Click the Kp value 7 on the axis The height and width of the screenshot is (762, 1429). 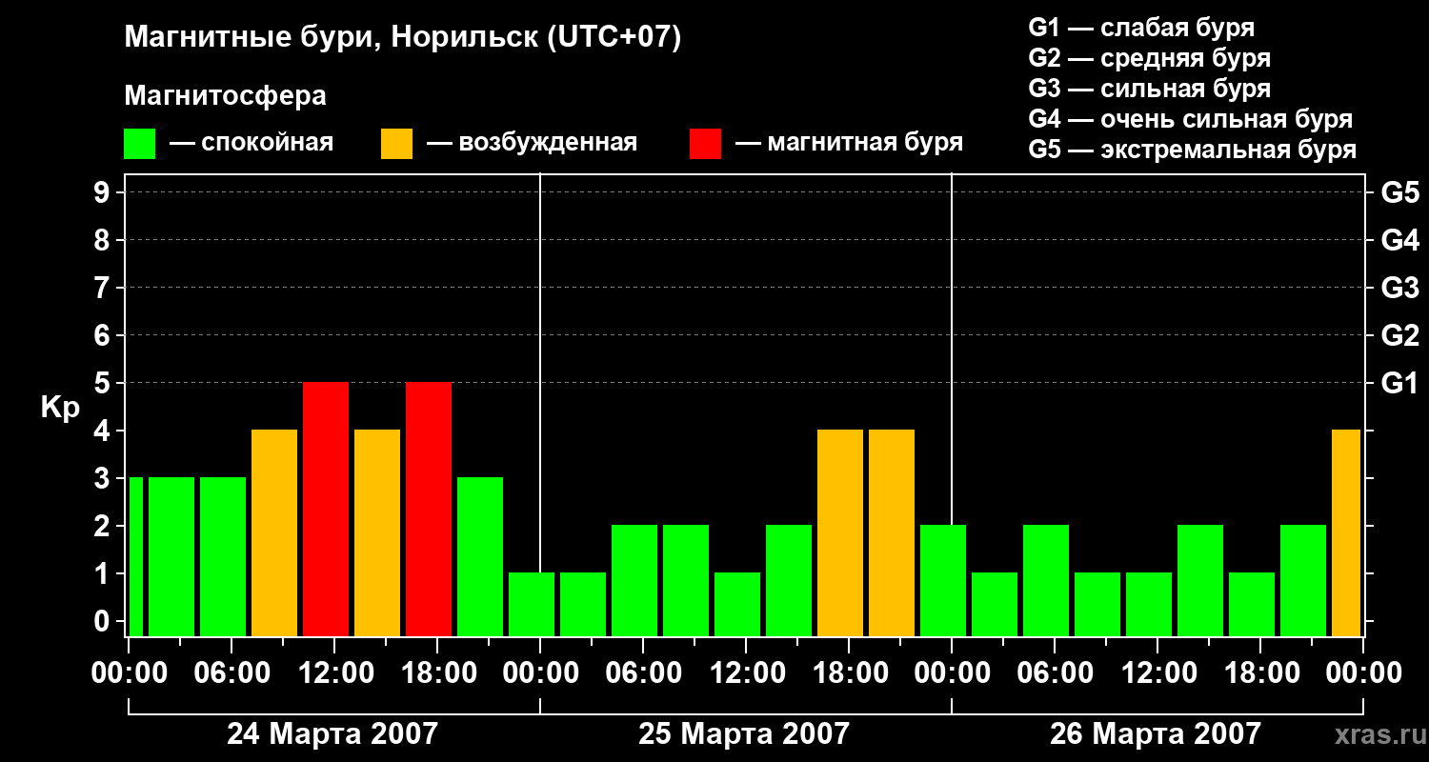[x=103, y=288]
